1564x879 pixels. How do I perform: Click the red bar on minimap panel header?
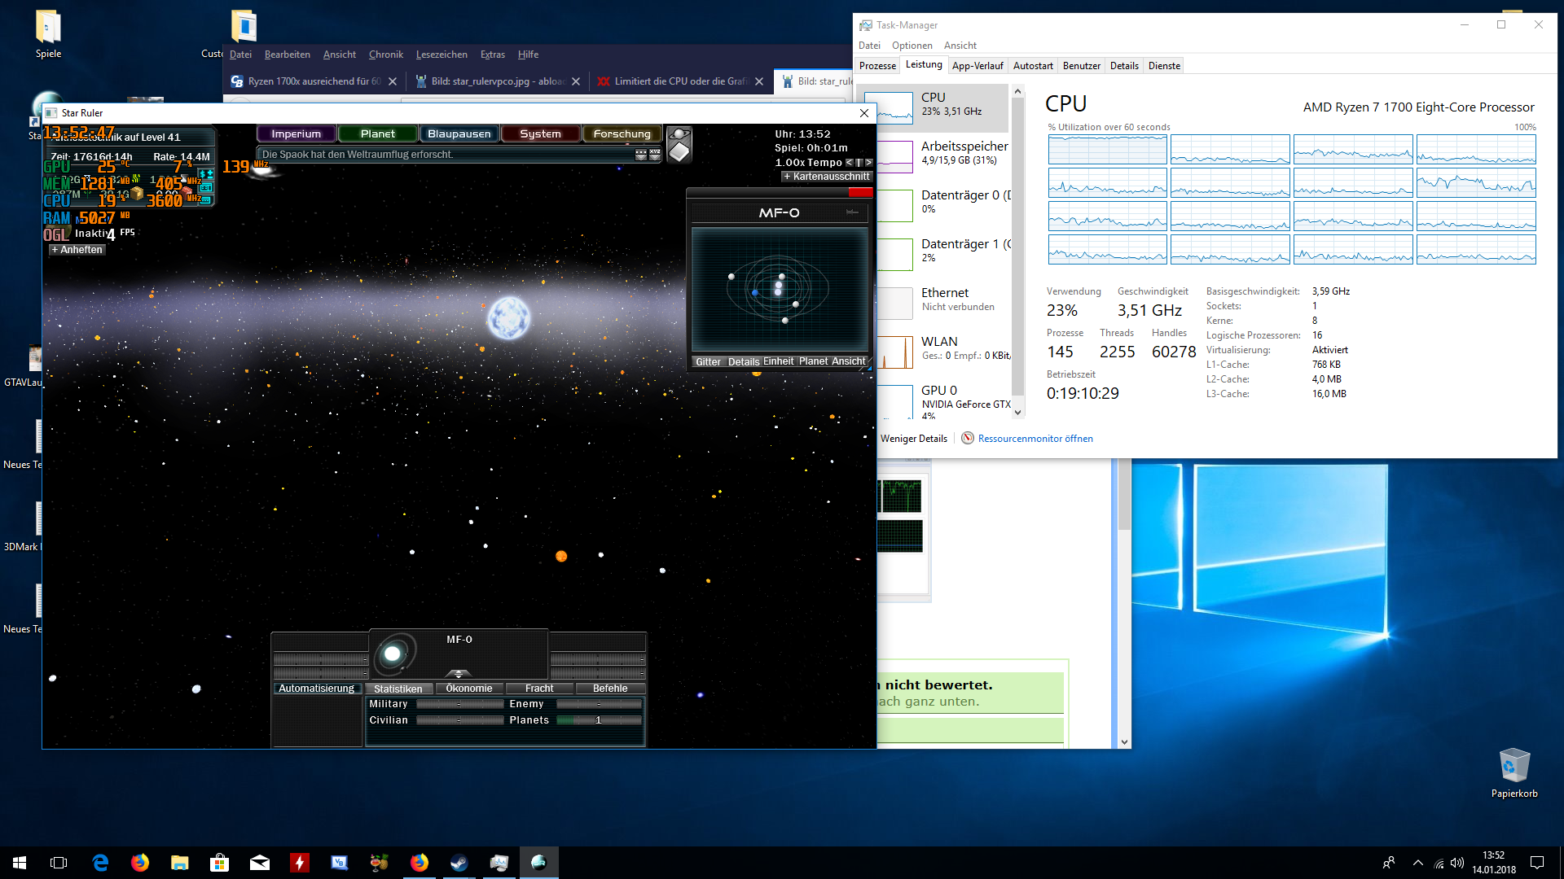[x=859, y=193]
